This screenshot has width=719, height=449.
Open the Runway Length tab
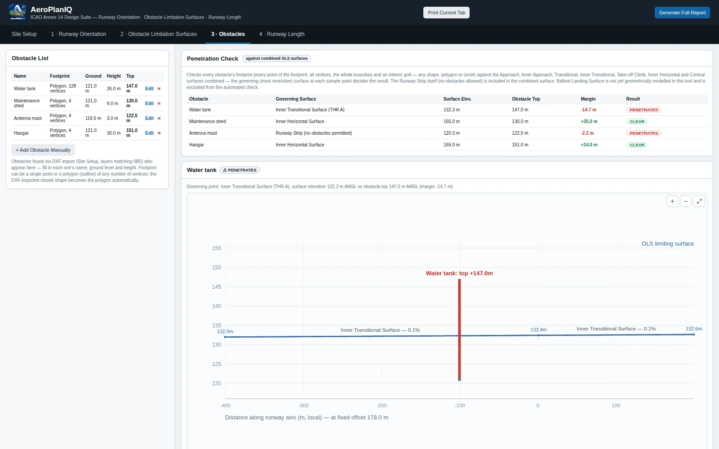282,34
